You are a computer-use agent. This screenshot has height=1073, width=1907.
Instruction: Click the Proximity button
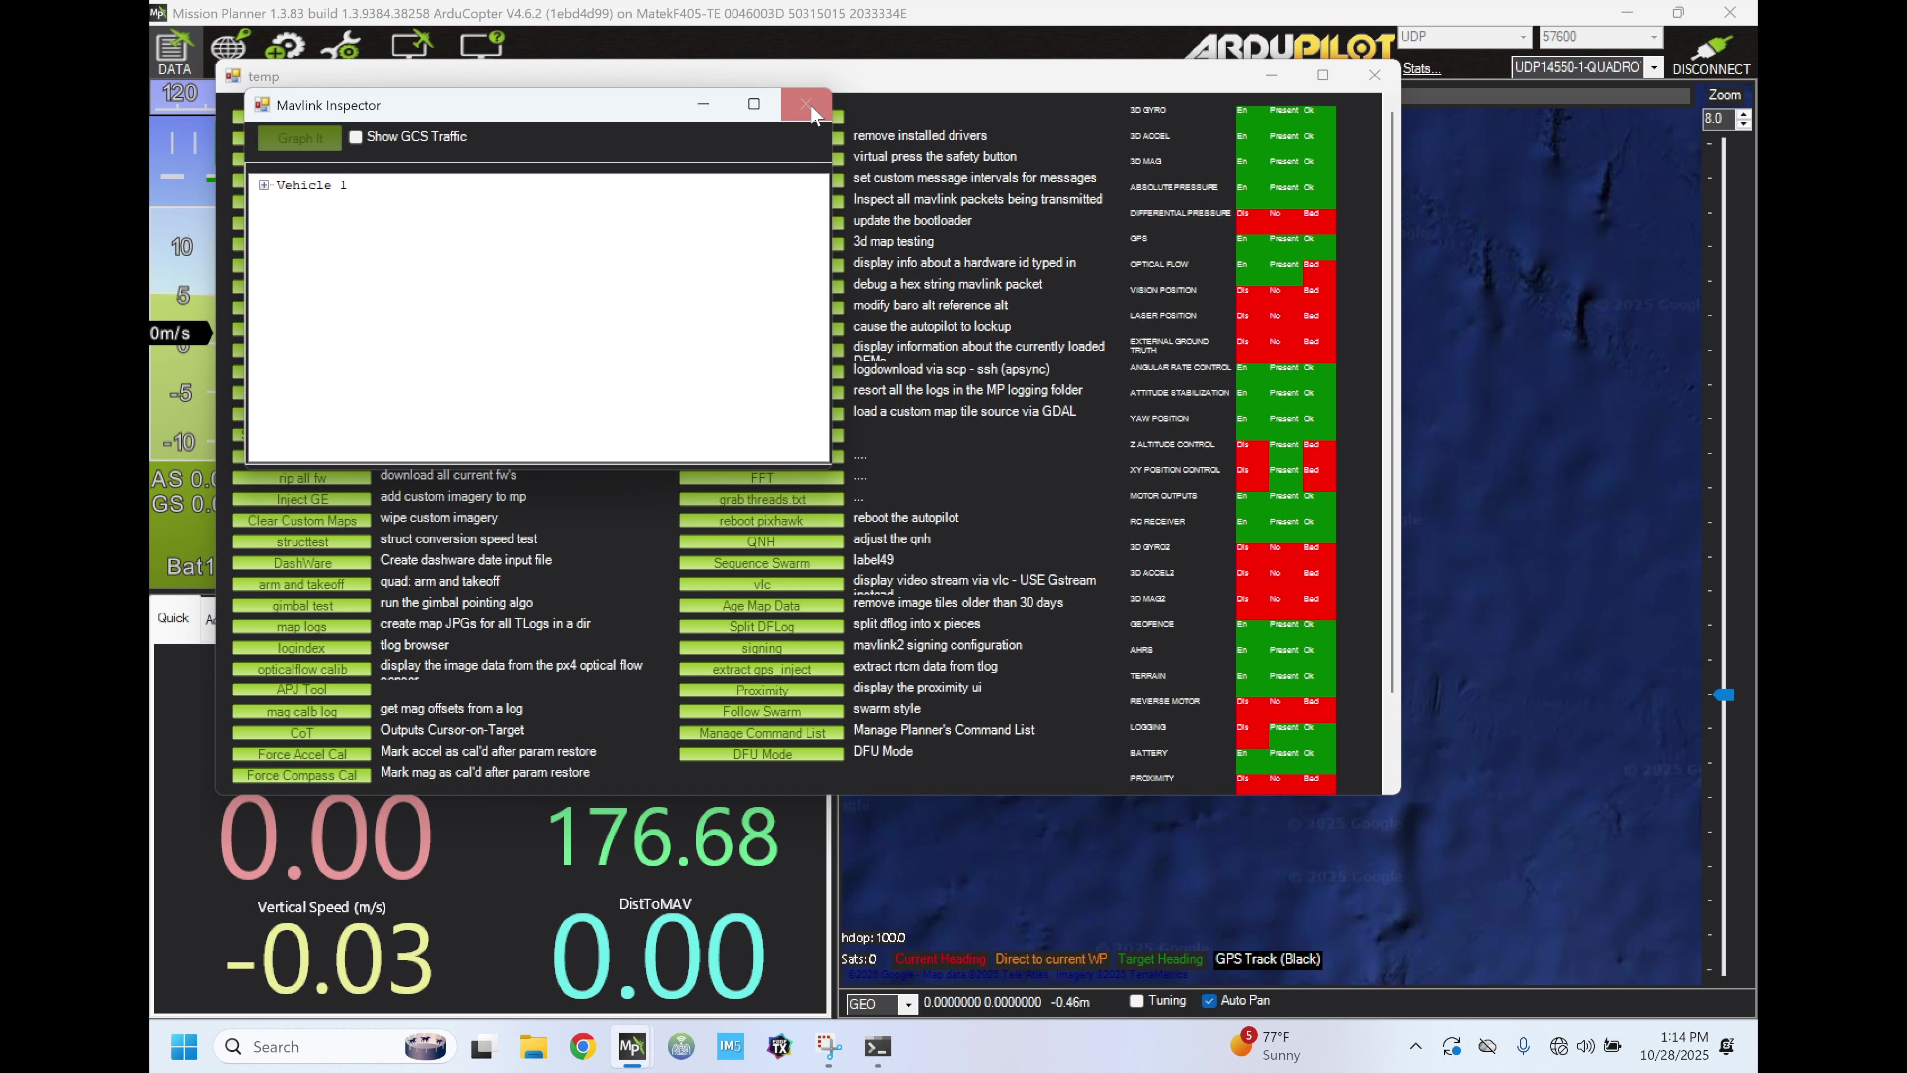(x=761, y=690)
